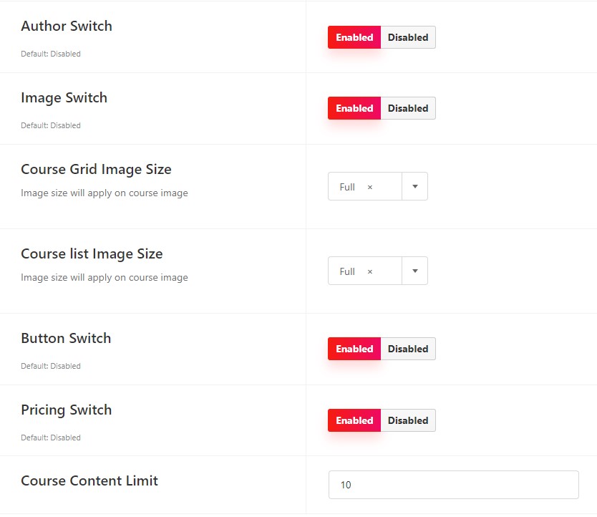The image size is (597, 517).
Task: Disable the Image Switch
Action: click(408, 108)
